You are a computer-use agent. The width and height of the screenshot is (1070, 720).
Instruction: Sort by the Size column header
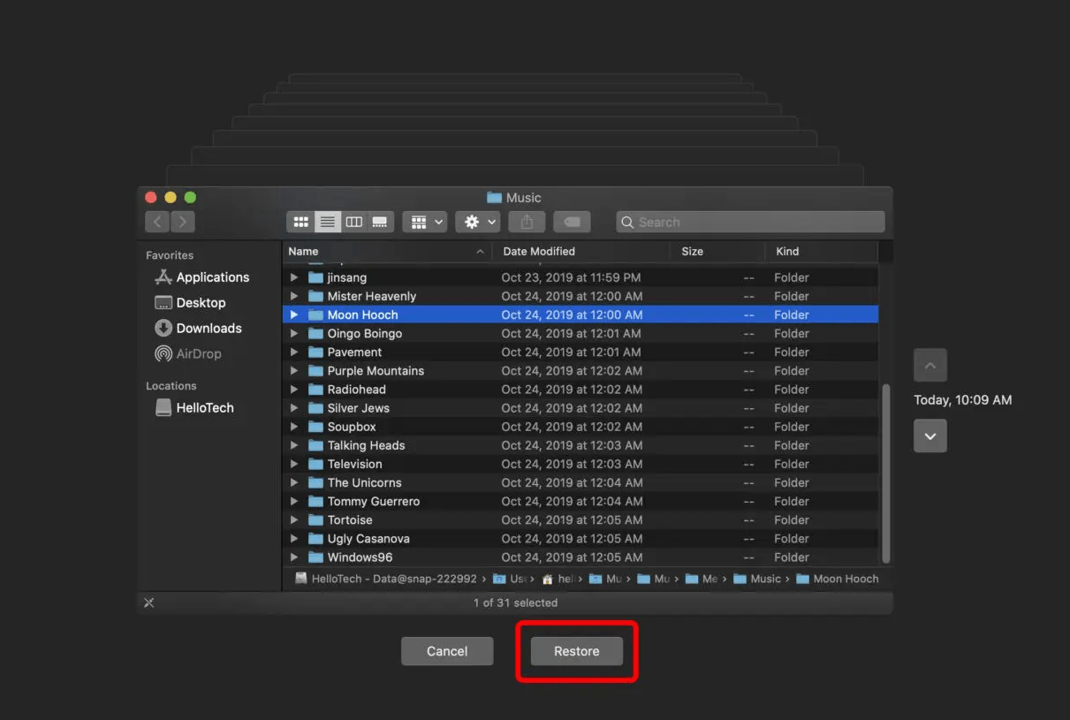tap(717, 252)
